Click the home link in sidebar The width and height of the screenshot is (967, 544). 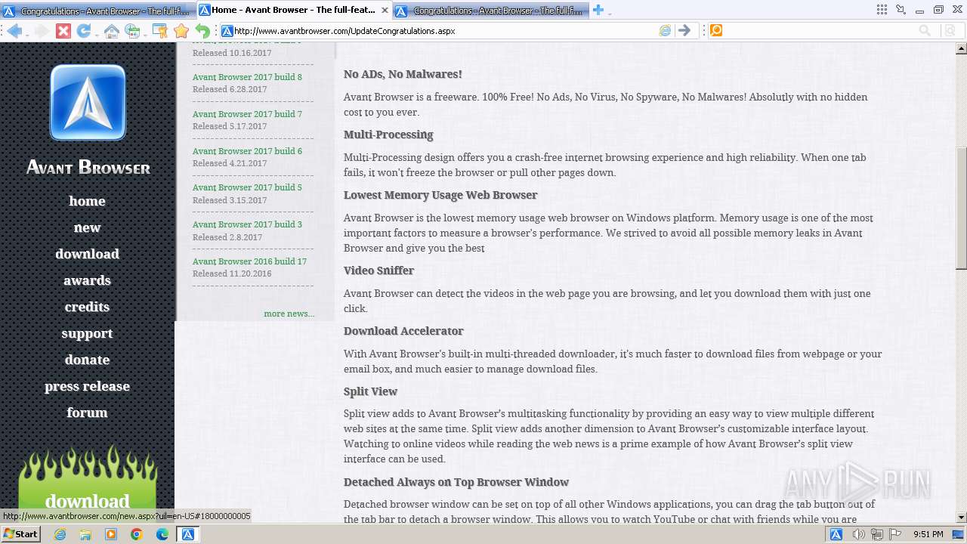click(x=87, y=201)
